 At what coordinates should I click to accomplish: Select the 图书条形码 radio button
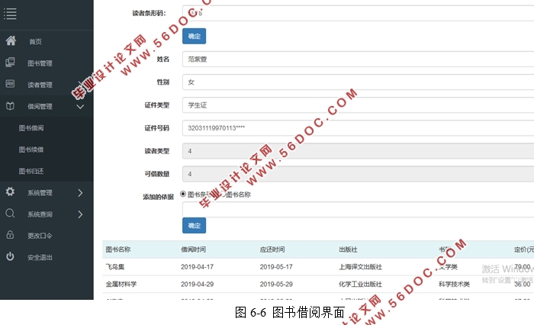pos(183,195)
